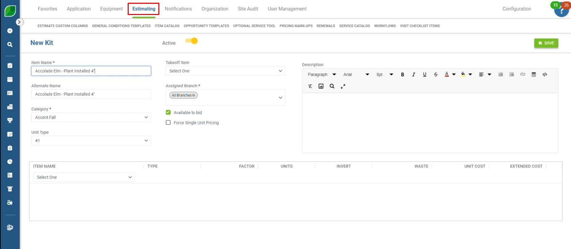Open the Arial font dropdown
Screen dimensions: 571x249
pyautogui.click(x=356, y=75)
